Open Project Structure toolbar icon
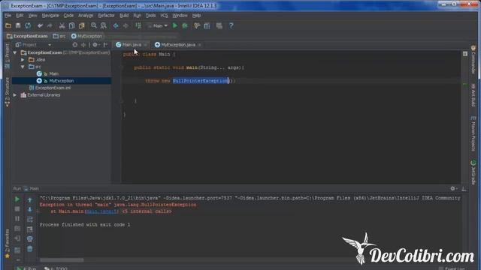481x270 pixels. coord(207,25)
